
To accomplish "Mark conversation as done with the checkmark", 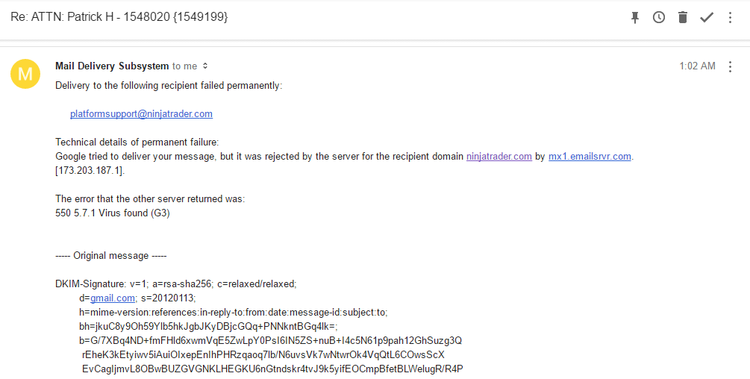I will (x=707, y=17).
